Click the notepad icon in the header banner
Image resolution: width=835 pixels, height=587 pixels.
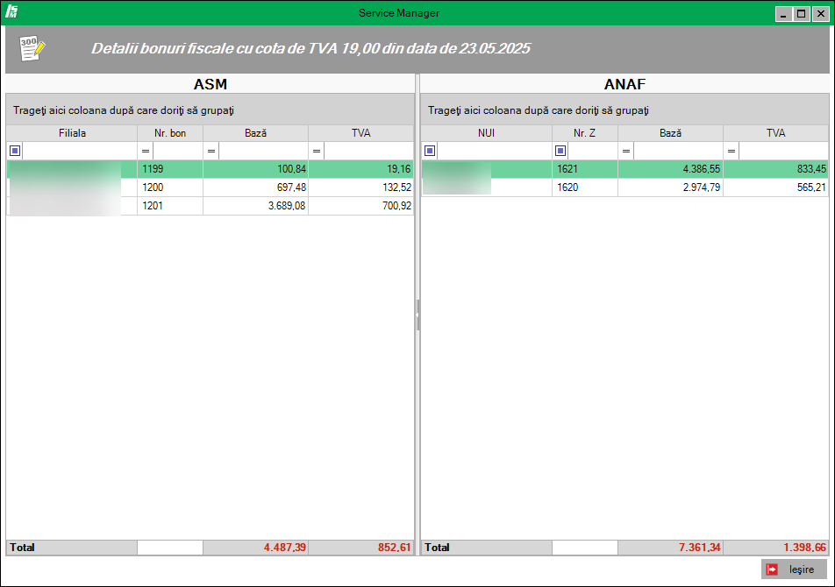32,48
